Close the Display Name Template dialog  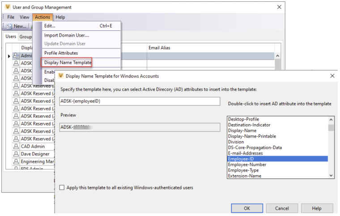point(332,76)
